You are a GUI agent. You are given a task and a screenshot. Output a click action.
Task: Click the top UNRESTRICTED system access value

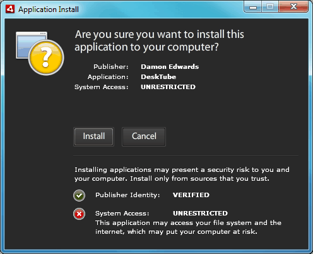point(168,87)
